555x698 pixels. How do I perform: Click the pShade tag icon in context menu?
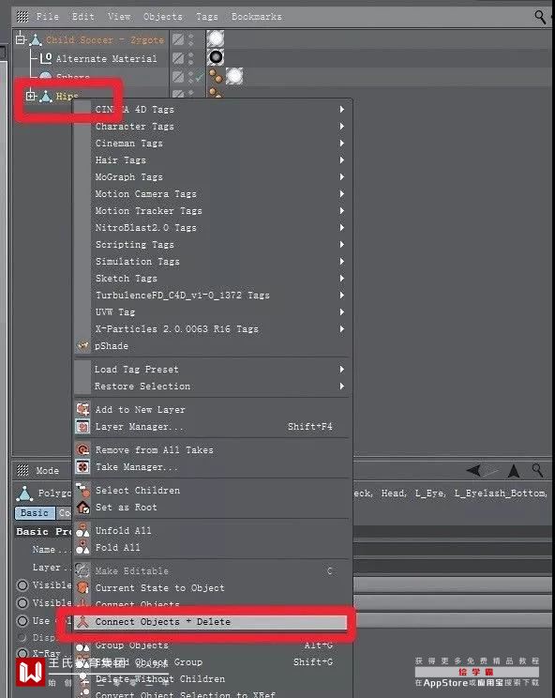(x=82, y=345)
